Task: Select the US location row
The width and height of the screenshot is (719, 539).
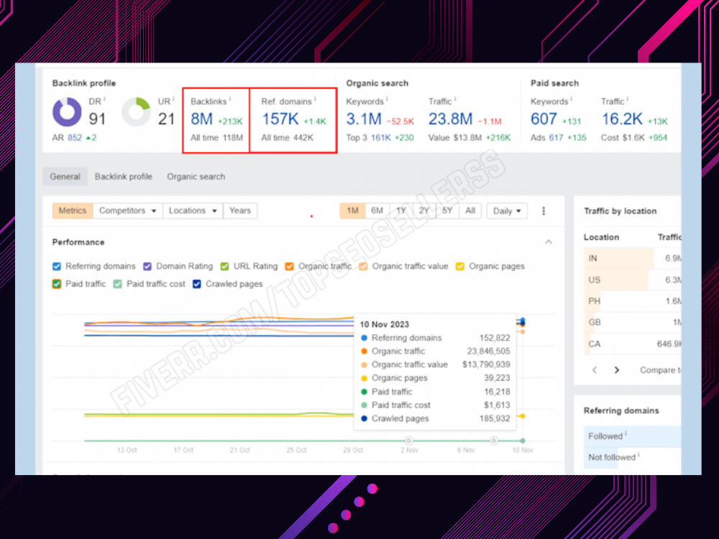Action: [632, 280]
